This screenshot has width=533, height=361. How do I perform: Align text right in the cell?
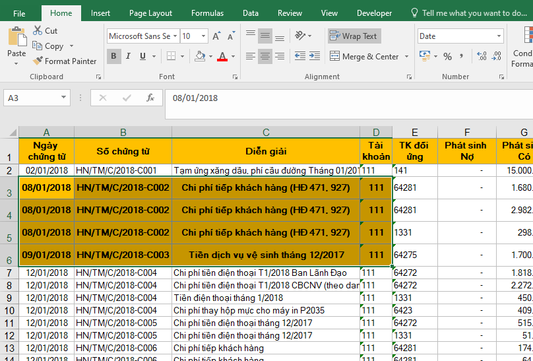coord(280,57)
